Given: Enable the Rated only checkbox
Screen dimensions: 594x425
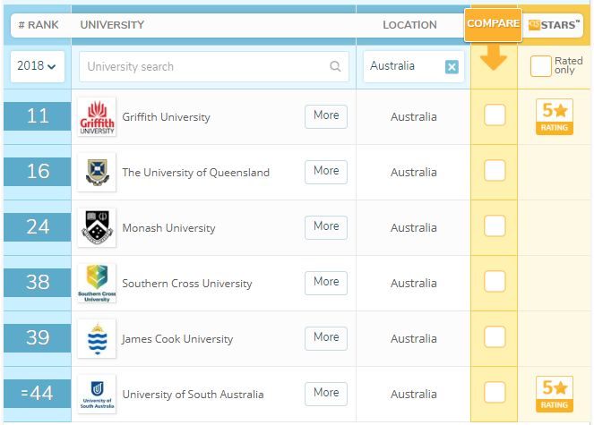Looking at the screenshot, I should 540,66.
